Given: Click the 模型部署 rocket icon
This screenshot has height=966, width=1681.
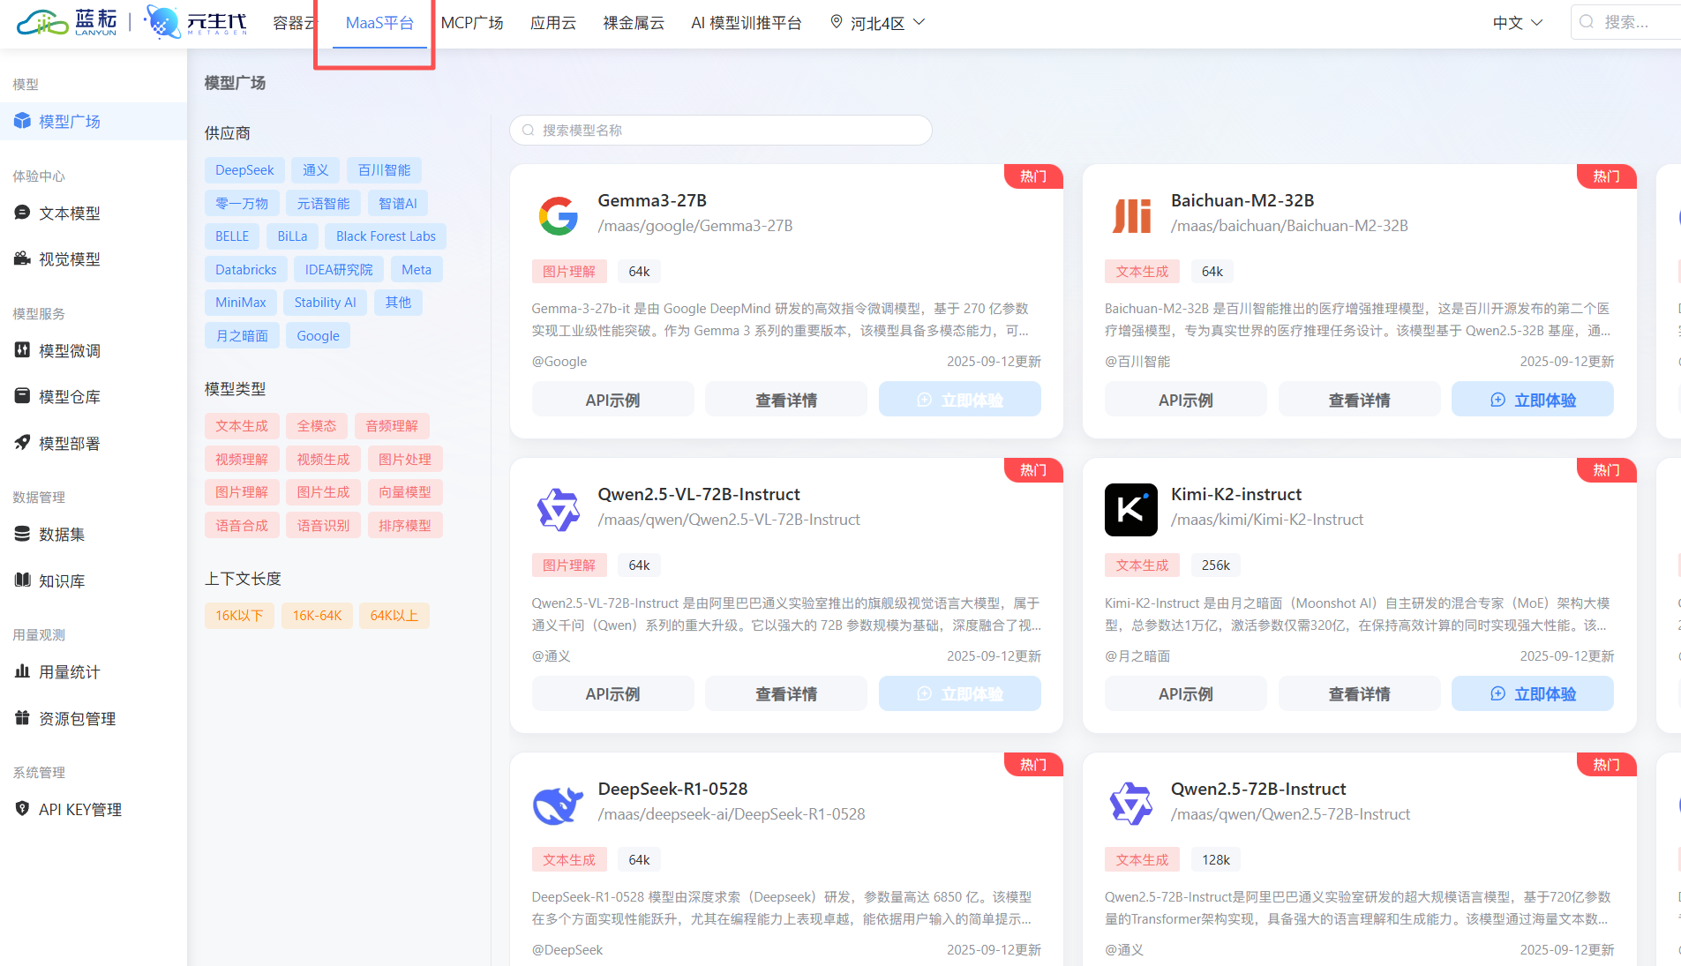Looking at the screenshot, I should click(x=22, y=443).
